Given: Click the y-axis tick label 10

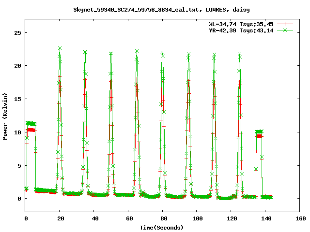Looking at the screenshot, I should coord(17,132).
